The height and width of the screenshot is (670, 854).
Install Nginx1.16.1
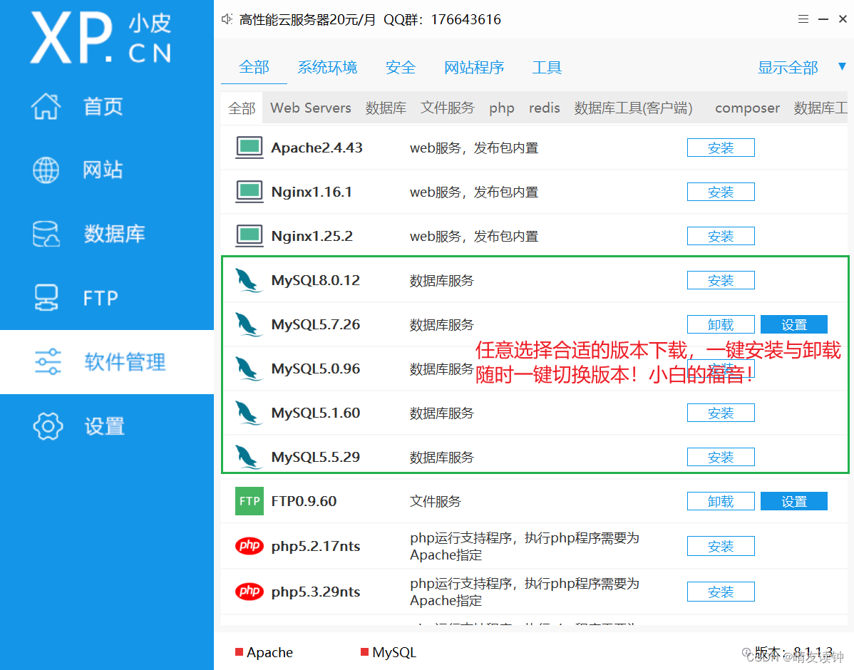721,192
